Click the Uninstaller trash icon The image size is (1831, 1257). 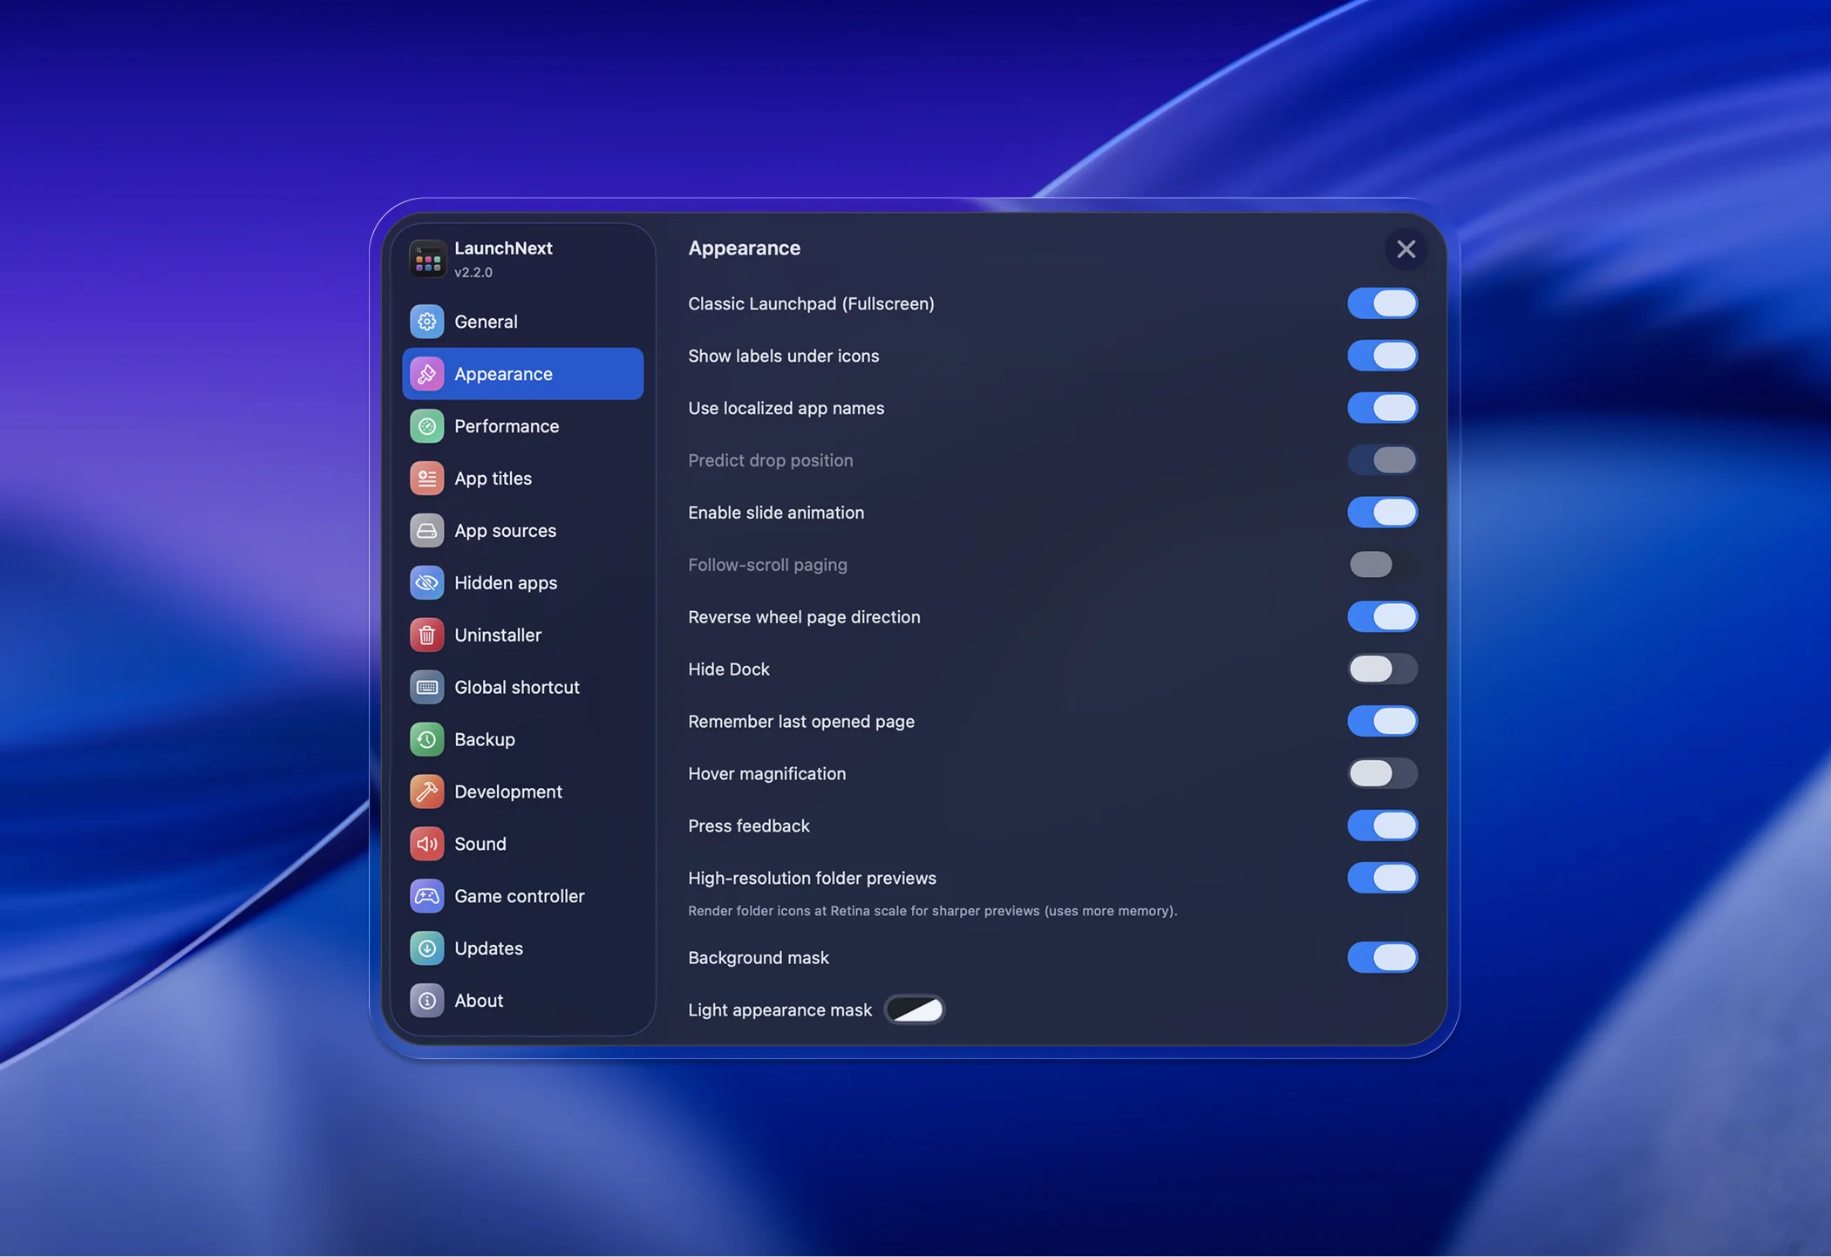click(426, 635)
